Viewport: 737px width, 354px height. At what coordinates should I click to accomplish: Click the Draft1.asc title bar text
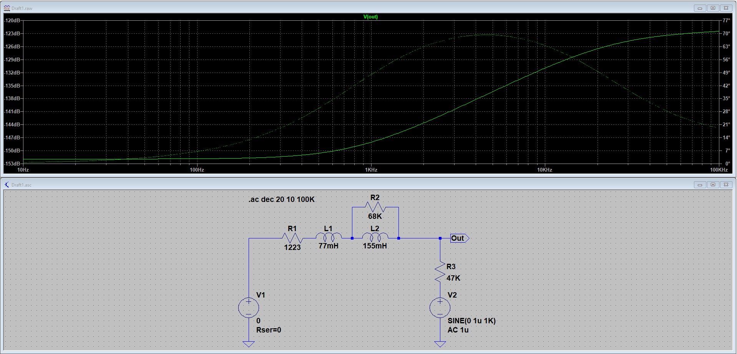coord(22,185)
